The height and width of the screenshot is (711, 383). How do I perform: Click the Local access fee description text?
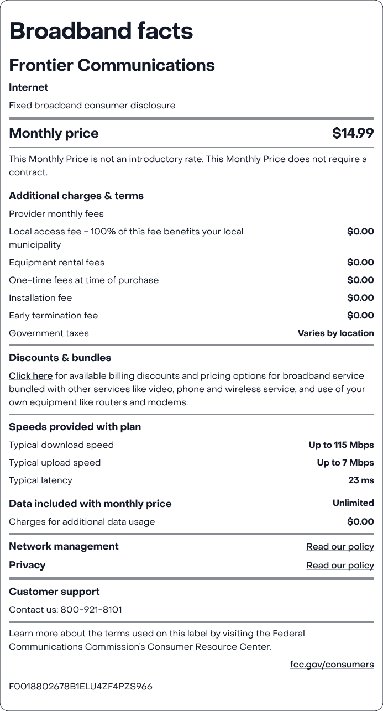126,238
